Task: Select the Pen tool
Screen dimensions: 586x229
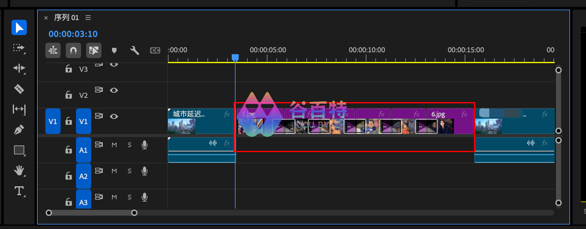Action: click(19, 130)
